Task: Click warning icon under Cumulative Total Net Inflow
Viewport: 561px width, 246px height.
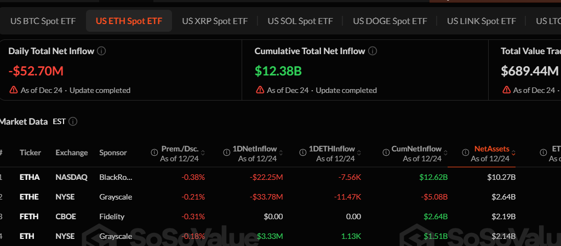Action: [x=259, y=90]
